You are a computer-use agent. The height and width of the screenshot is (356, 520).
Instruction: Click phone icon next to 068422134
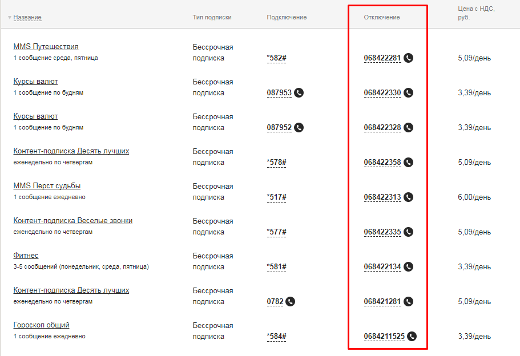pos(408,266)
